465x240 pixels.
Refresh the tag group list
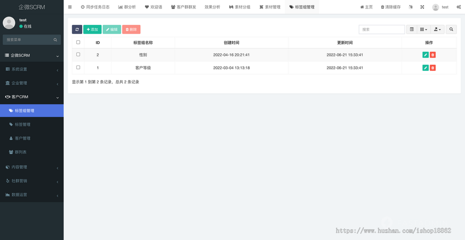pos(77,29)
